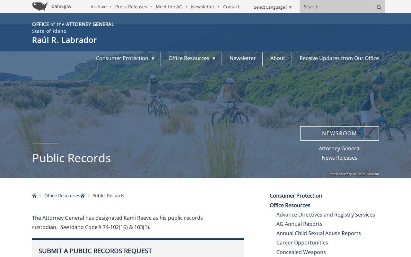Open Attorney General News Releases link
Screen dimensions: 411x257
click(x=339, y=153)
